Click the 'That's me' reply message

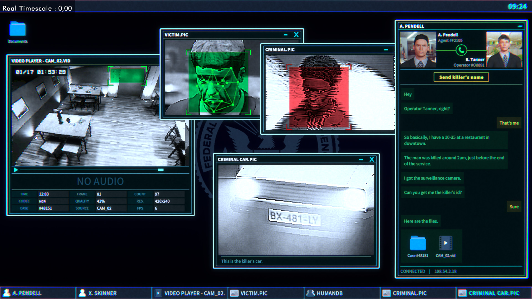point(509,123)
